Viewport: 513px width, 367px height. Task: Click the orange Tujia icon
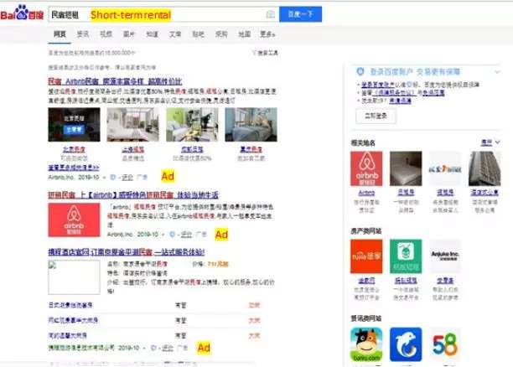(366, 256)
